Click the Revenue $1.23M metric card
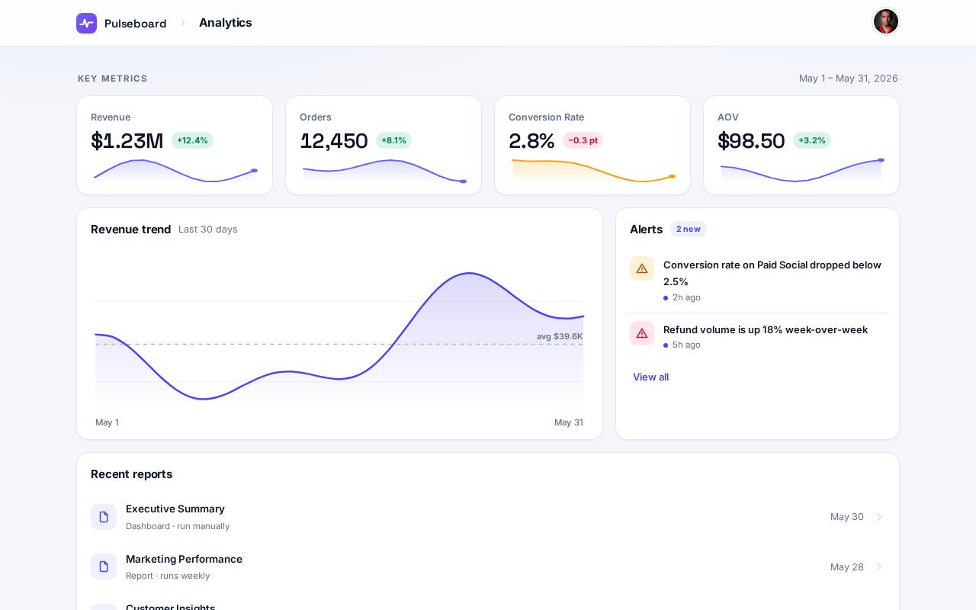This screenshot has width=976, height=610. coord(175,145)
